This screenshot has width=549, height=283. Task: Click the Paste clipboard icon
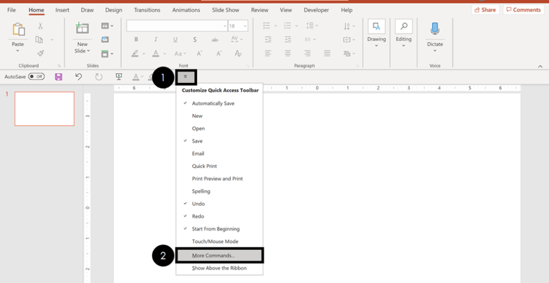(18, 29)
